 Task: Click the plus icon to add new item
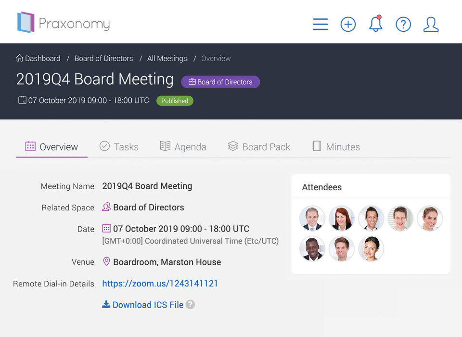348,24
